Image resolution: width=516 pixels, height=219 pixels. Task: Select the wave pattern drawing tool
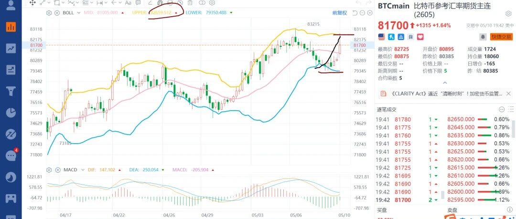coord(71,3)
